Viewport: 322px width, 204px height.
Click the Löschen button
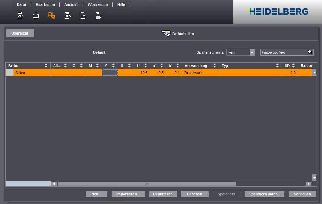(195, 194)
